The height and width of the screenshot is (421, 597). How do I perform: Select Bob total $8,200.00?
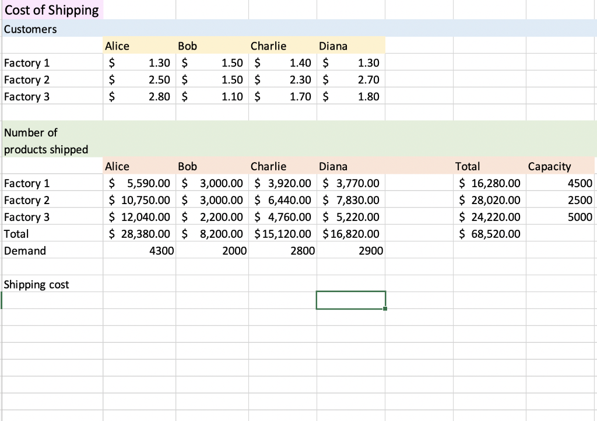click(x=212, y=233)
